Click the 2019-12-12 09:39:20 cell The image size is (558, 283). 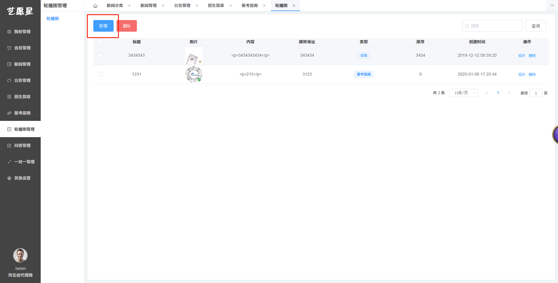tap(477, 55)
